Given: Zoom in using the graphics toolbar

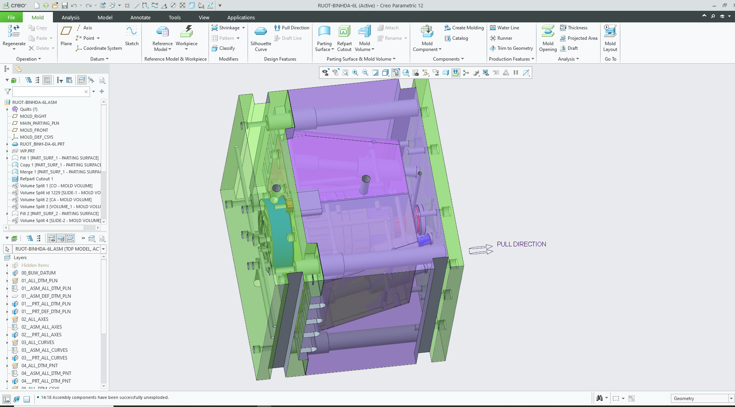Looking at the screenshot, I should pos(355,73).
